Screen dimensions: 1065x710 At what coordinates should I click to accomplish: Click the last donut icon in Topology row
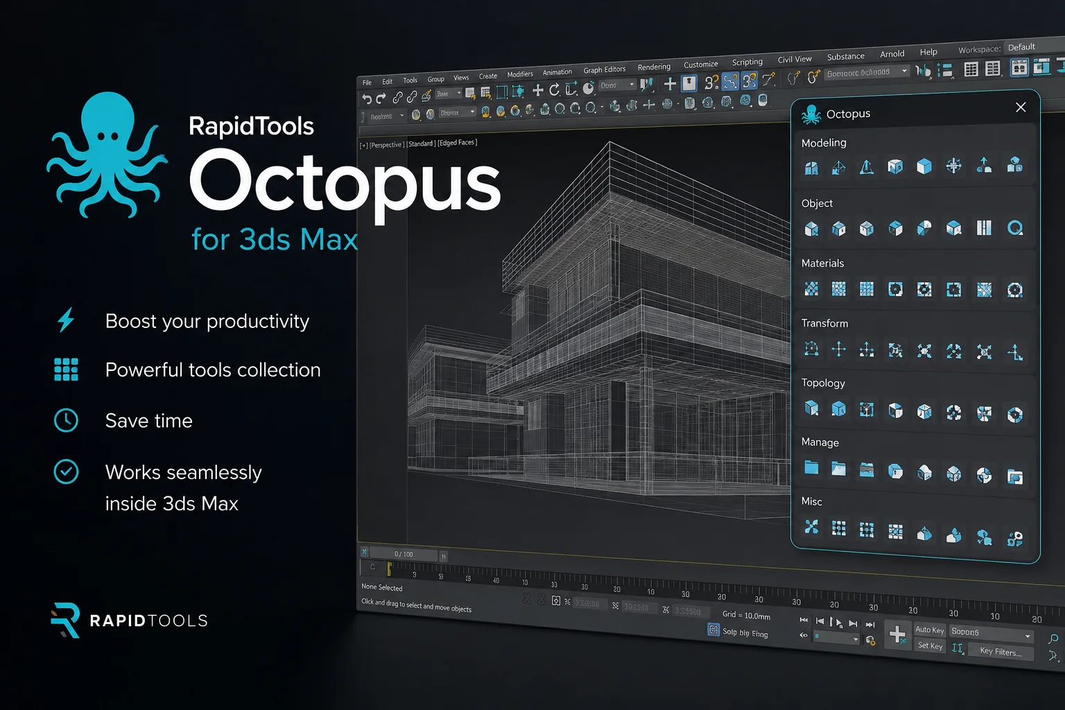(x=1015, y=415)
